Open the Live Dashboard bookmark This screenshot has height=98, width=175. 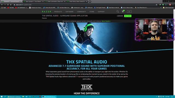click(21, 8)
